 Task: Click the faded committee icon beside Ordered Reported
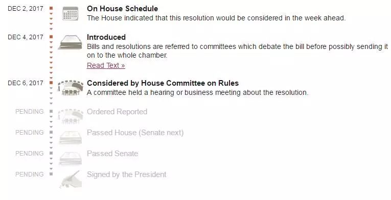tap(71, 116)
